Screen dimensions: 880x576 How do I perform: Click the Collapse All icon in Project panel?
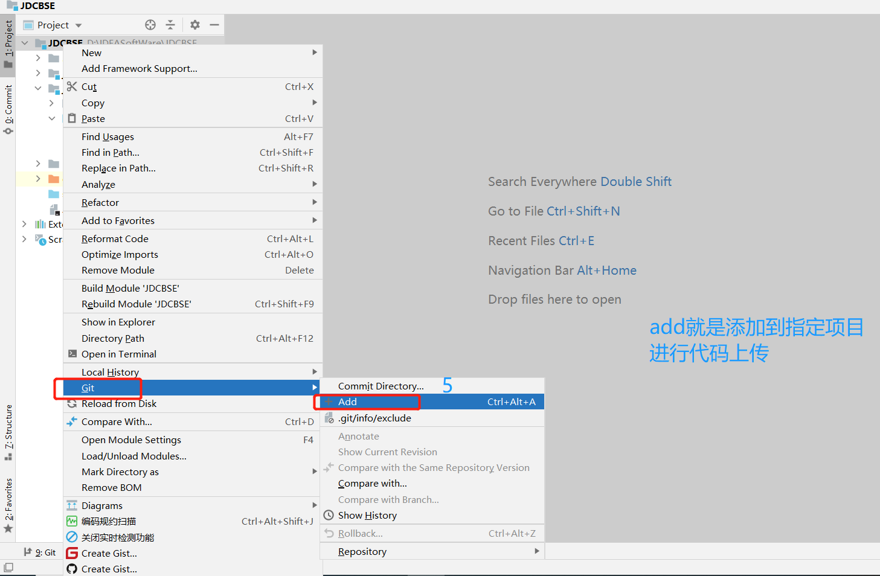(x=170, y=25)
